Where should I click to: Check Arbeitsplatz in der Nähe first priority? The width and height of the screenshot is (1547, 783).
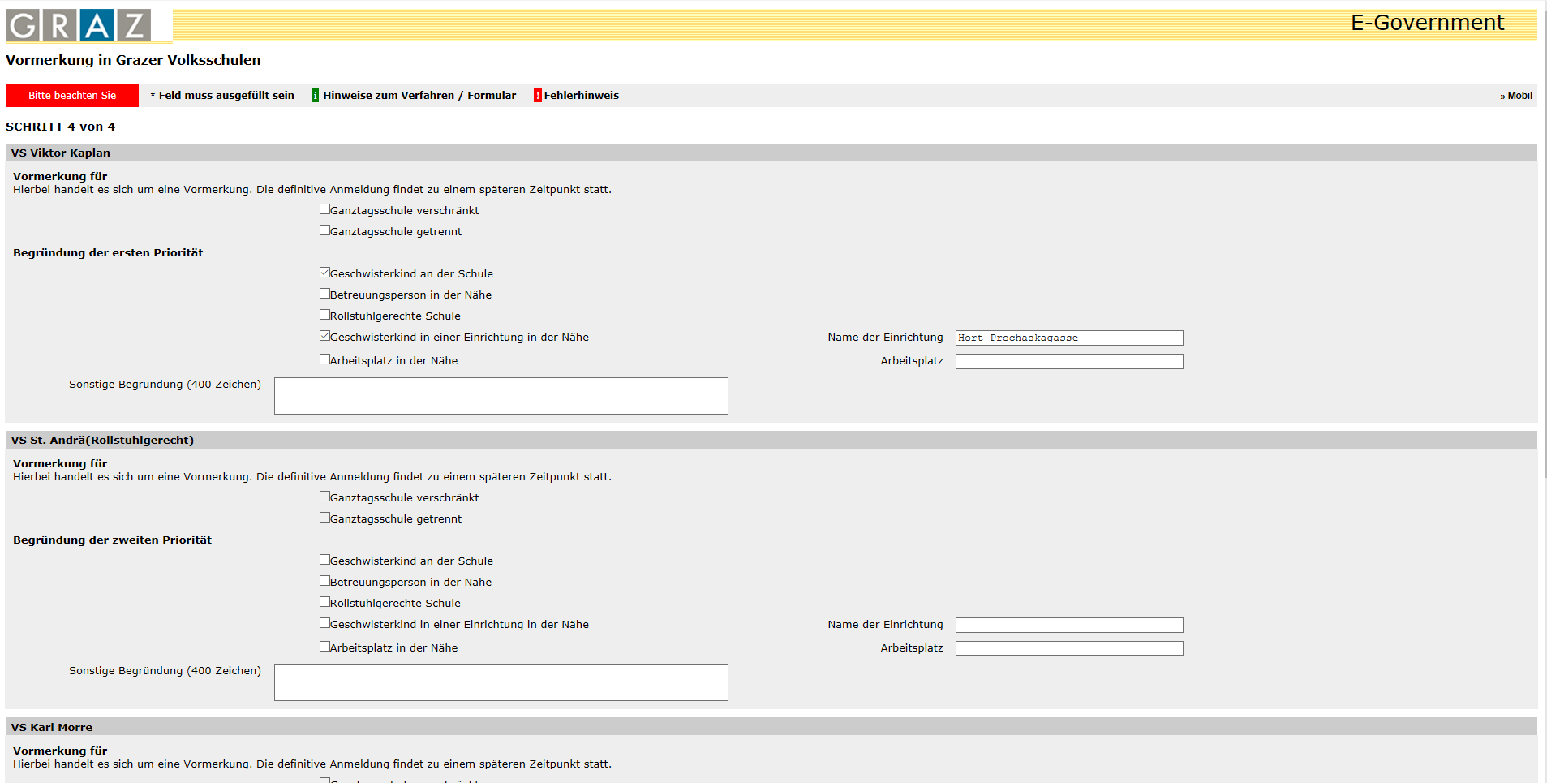324,359
